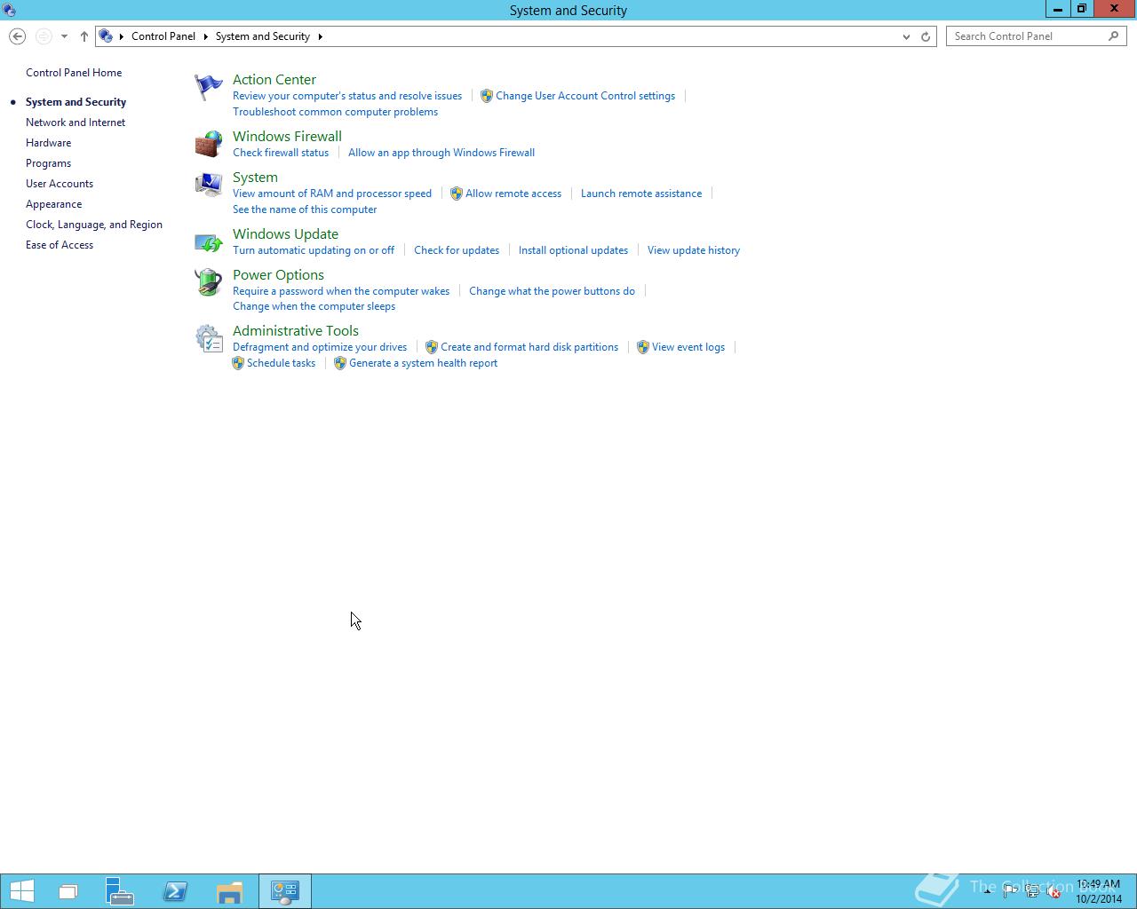Viewport: 1137px width, 909px height.
Task: Click the window icon in the title bar
Action: click(x=9, y=10)
